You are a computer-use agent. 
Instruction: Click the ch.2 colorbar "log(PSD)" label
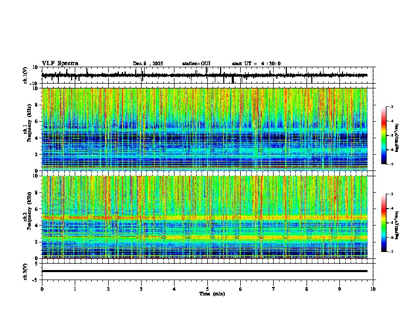pyautogui.click(x=397, y=226)
